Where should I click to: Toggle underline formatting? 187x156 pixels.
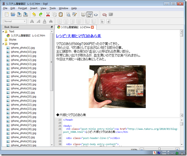pos(44,21)
